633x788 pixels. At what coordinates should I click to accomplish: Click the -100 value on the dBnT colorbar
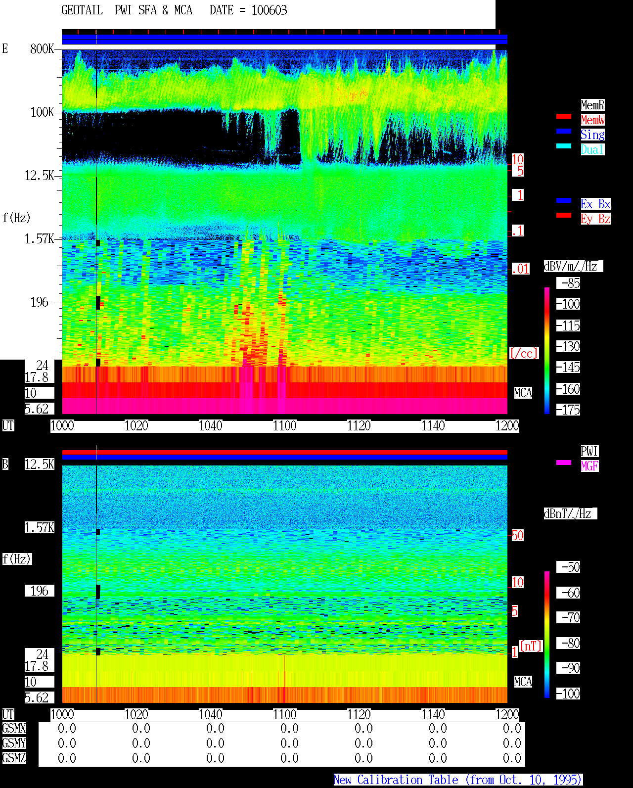coord(568,694)
